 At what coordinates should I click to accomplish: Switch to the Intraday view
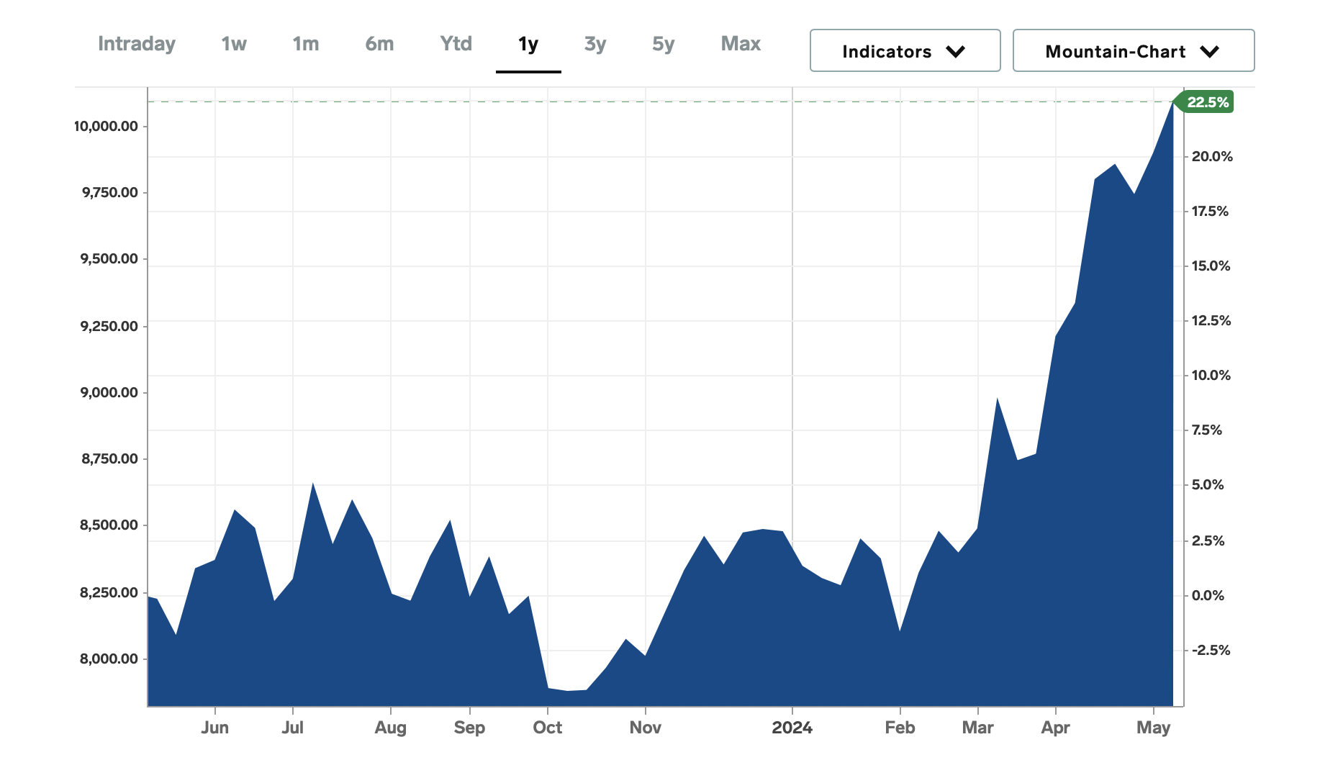(x=137, y=43)
